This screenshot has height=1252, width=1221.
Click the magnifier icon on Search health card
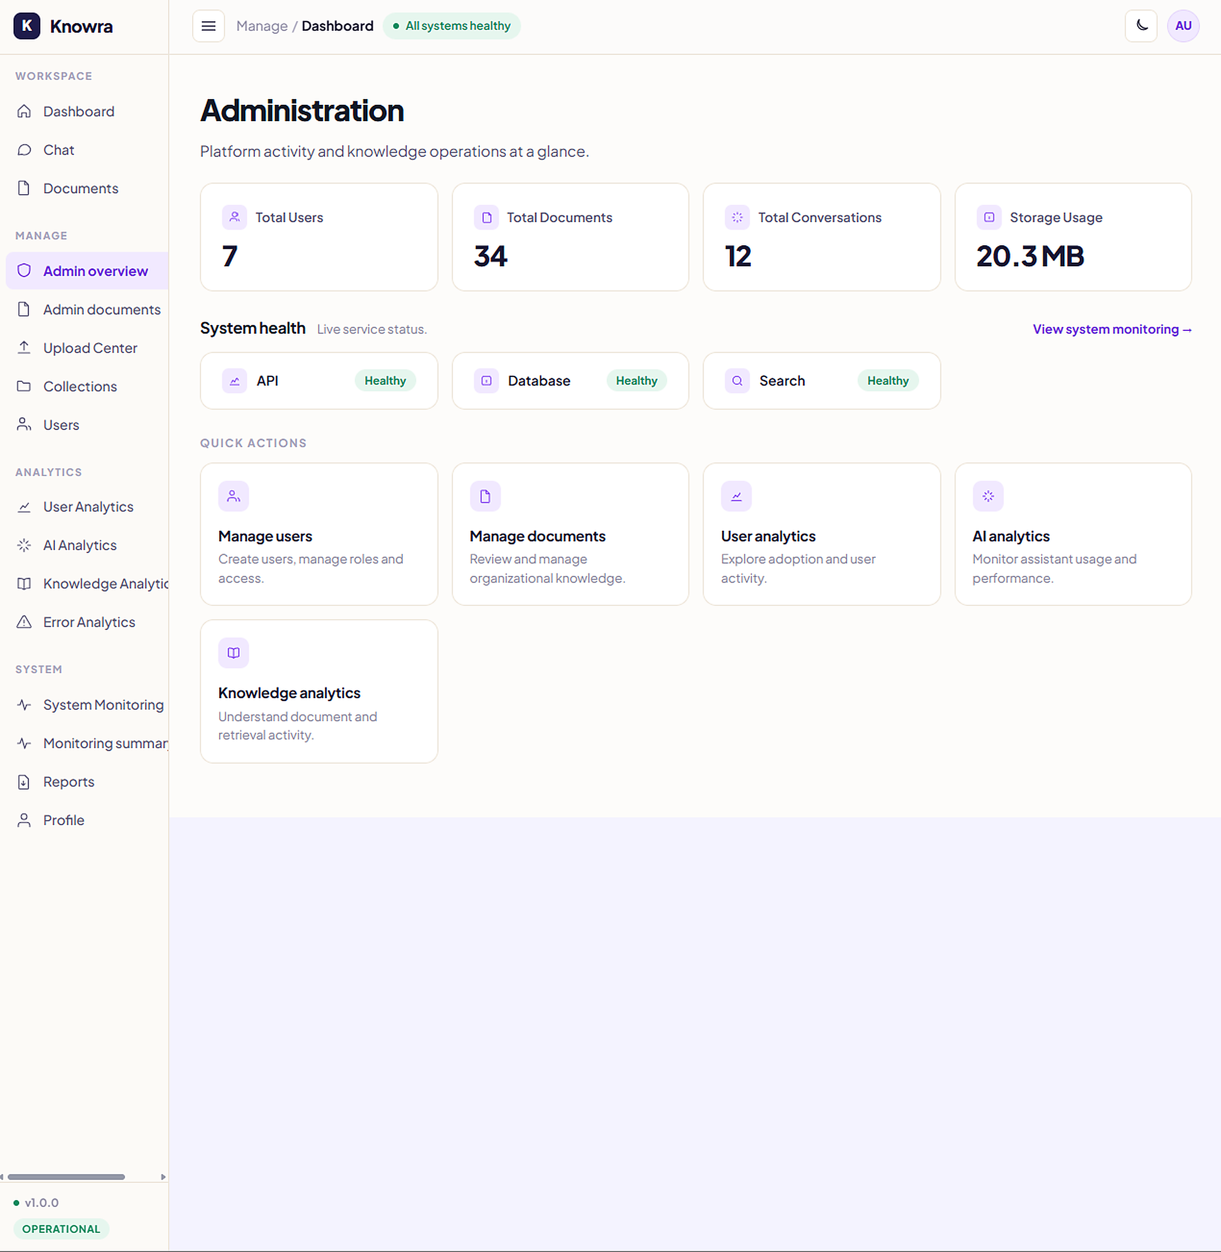[x=737, y=380]
